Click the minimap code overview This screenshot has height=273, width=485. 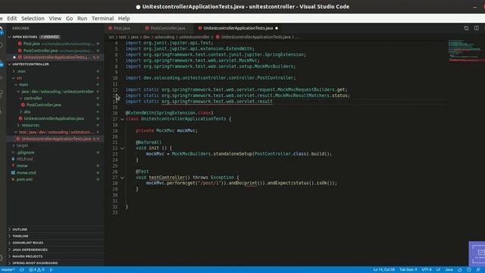point(467,51)
